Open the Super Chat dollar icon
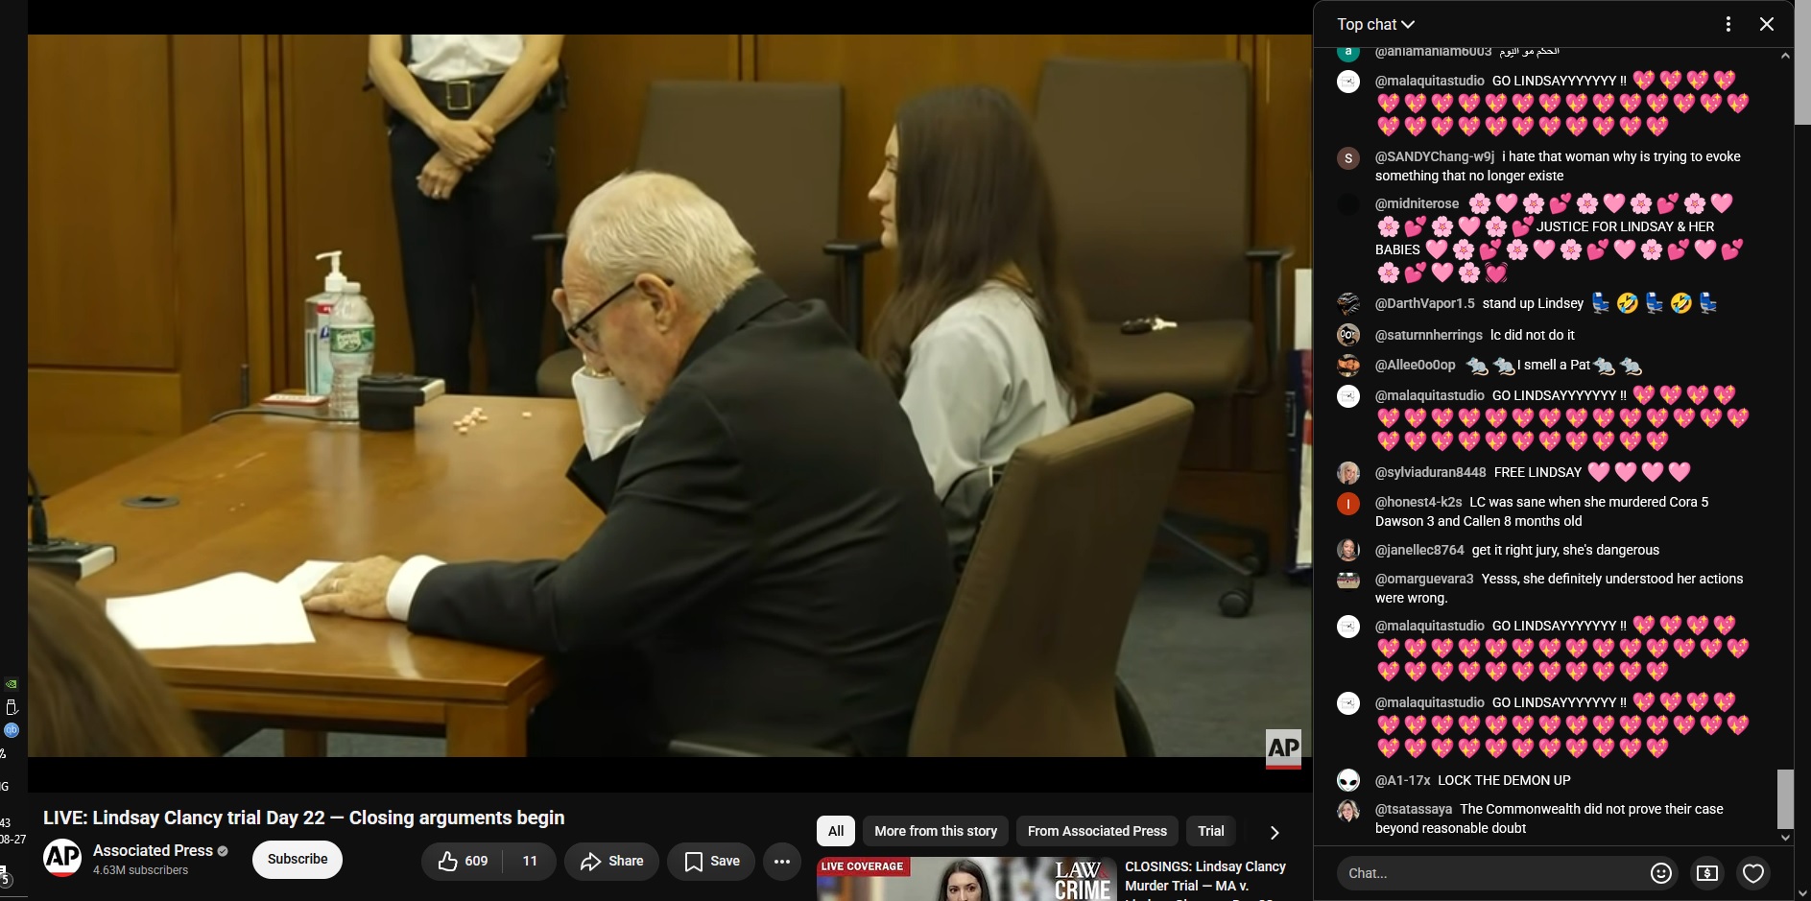The image size is (1811, 901). [1707, 873]
